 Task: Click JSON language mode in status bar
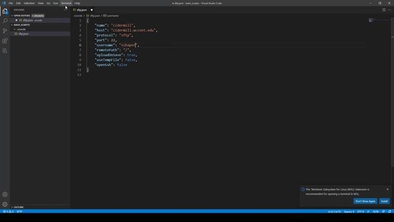pos(376,212)
